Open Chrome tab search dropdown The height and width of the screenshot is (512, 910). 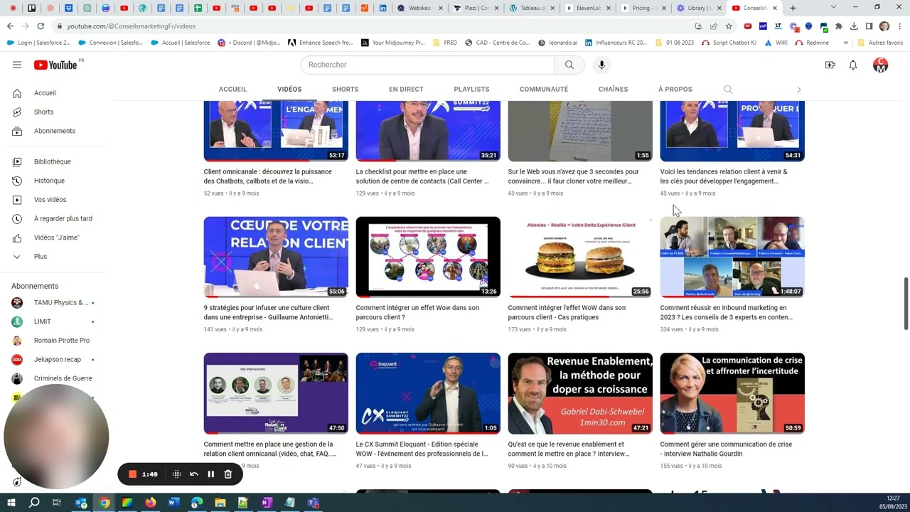click(x=833, y=7)
